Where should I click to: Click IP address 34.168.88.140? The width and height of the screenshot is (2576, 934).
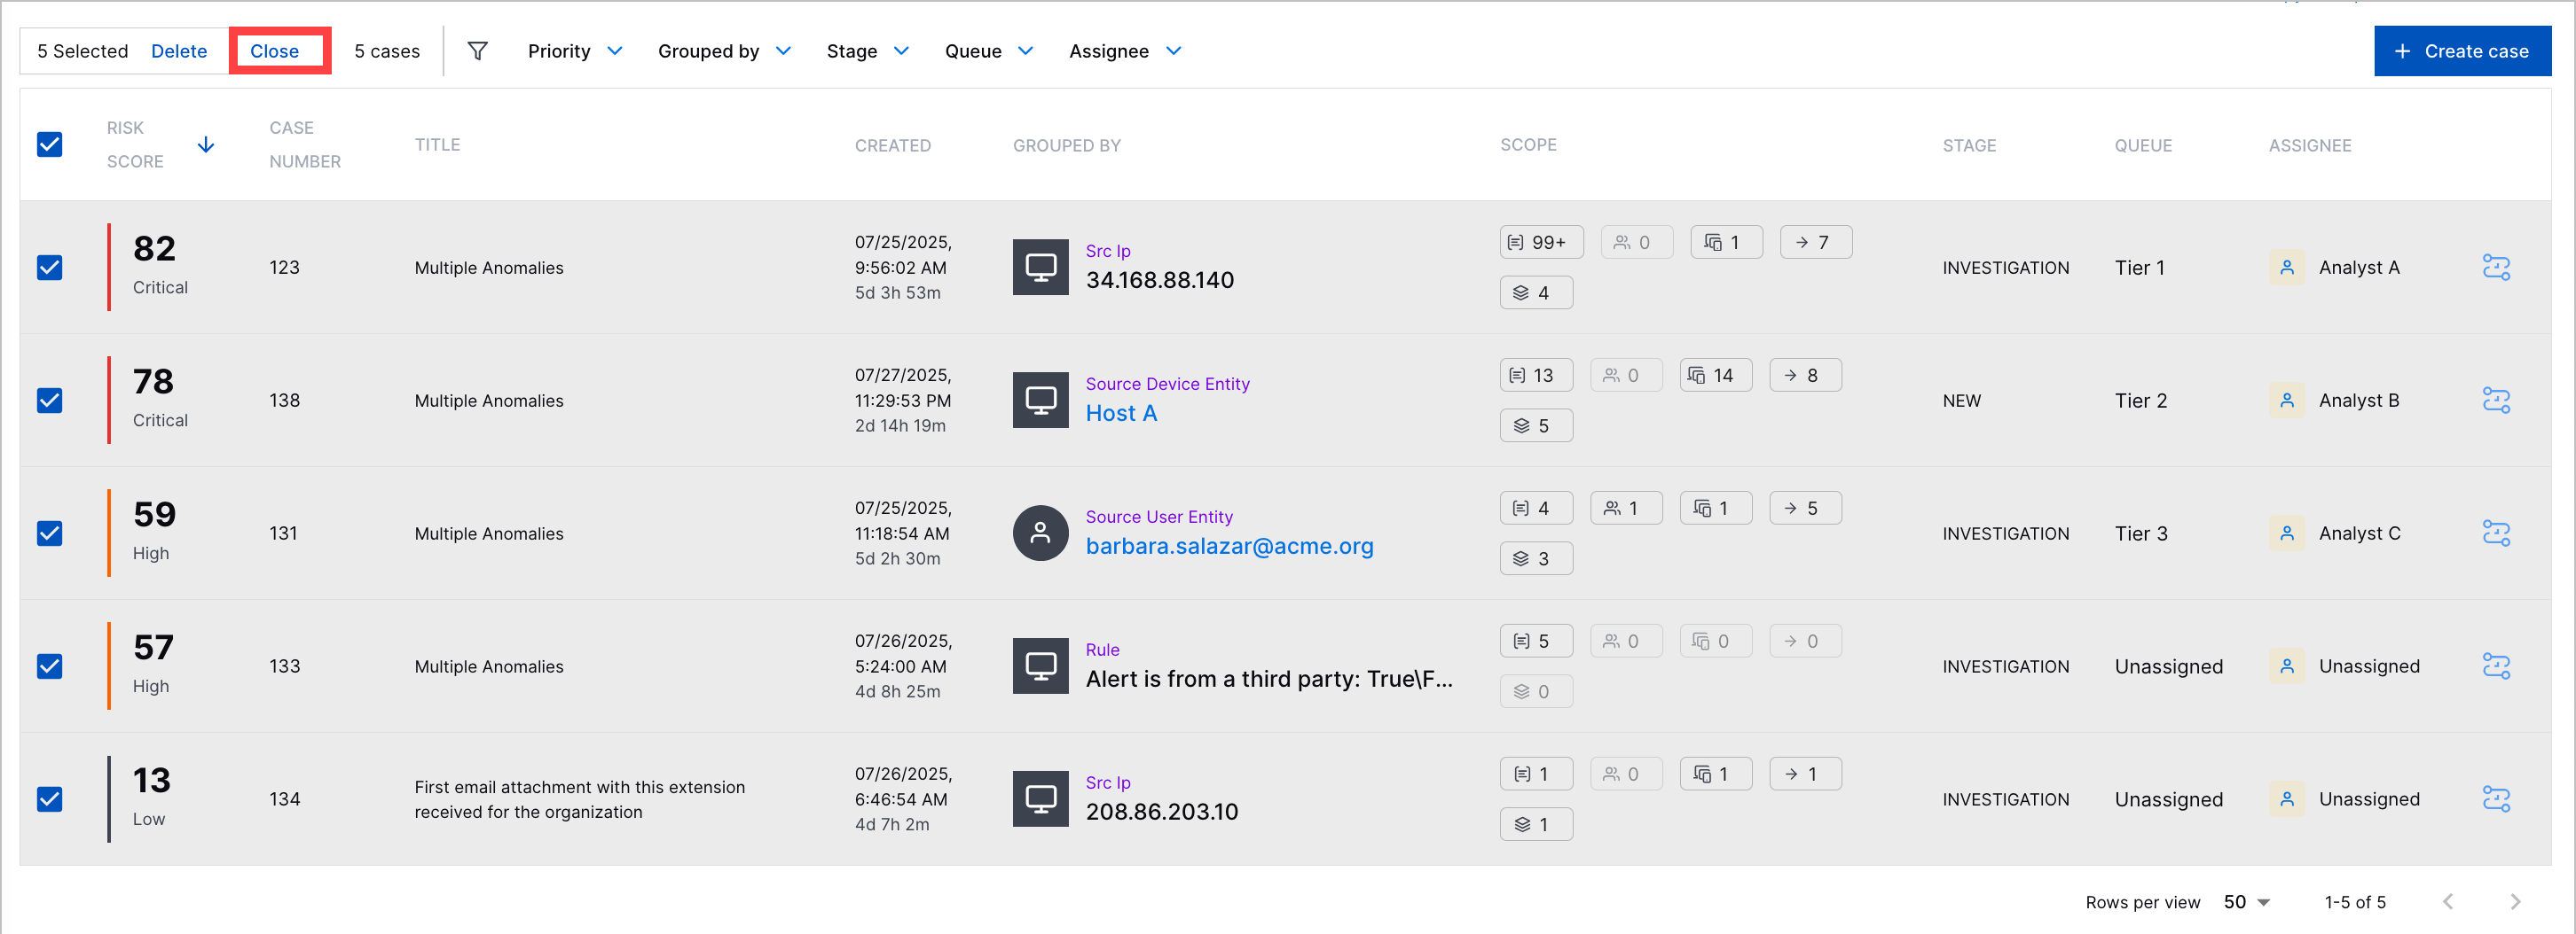(x=1159, y=281)
